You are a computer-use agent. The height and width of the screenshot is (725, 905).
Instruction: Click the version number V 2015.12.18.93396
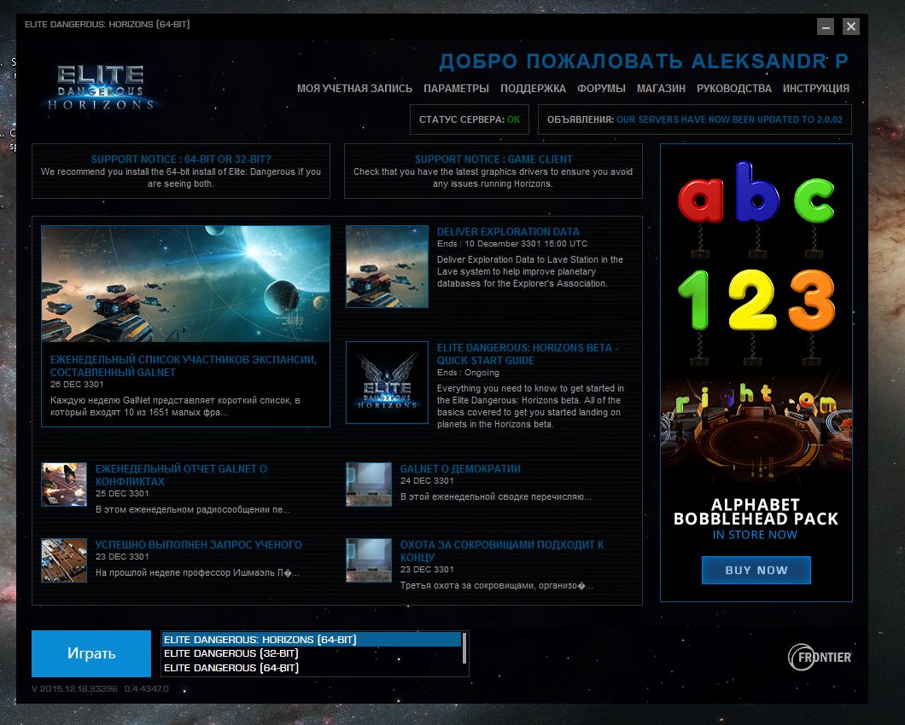[74, 688]
